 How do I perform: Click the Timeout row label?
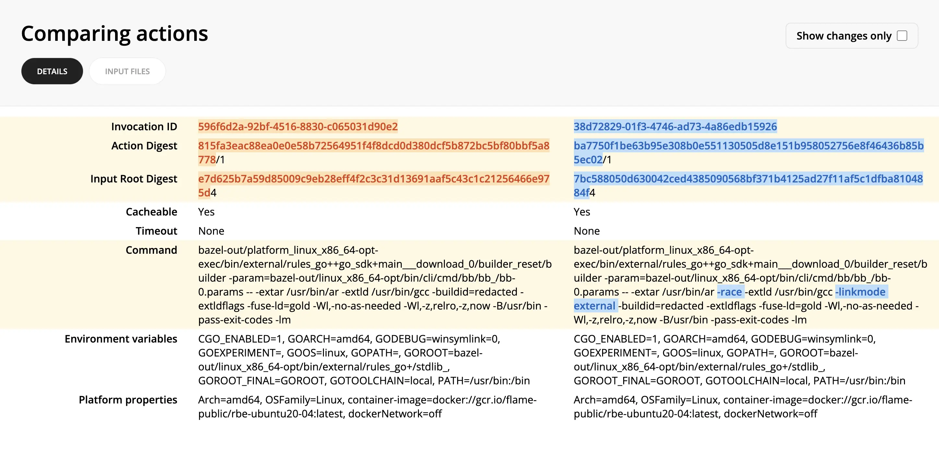tap(156, 231)
